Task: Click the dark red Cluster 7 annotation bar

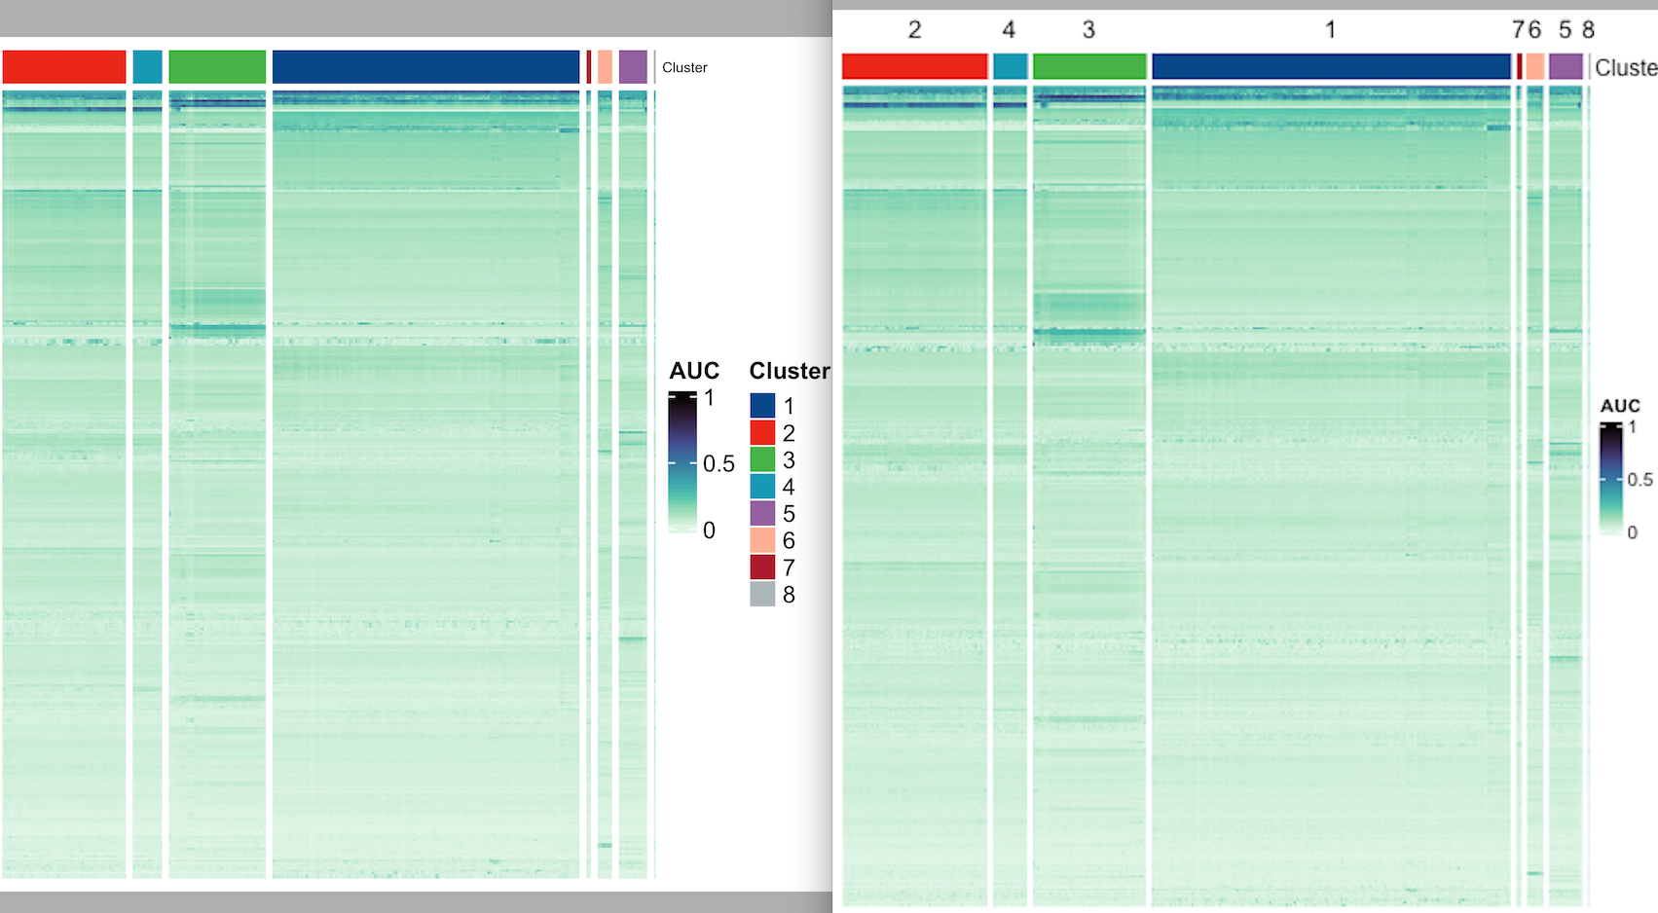Action: pyautogui.click(x=589, y=66)
